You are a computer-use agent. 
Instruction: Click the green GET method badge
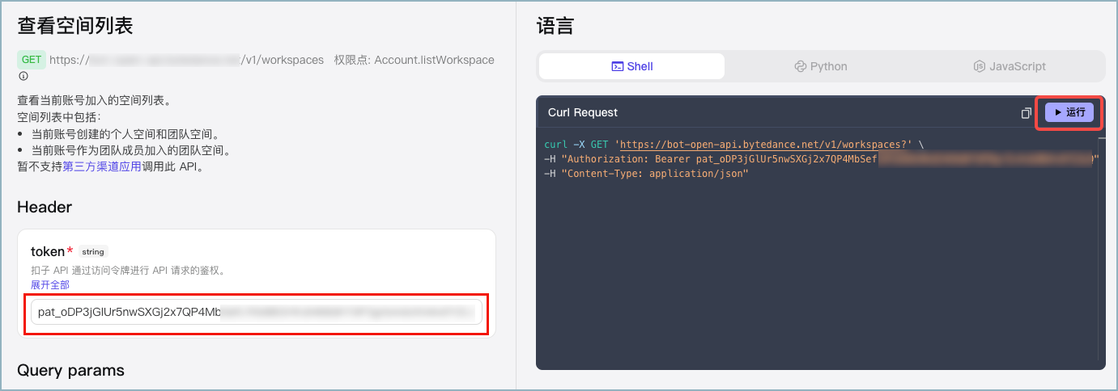point(32,60)
